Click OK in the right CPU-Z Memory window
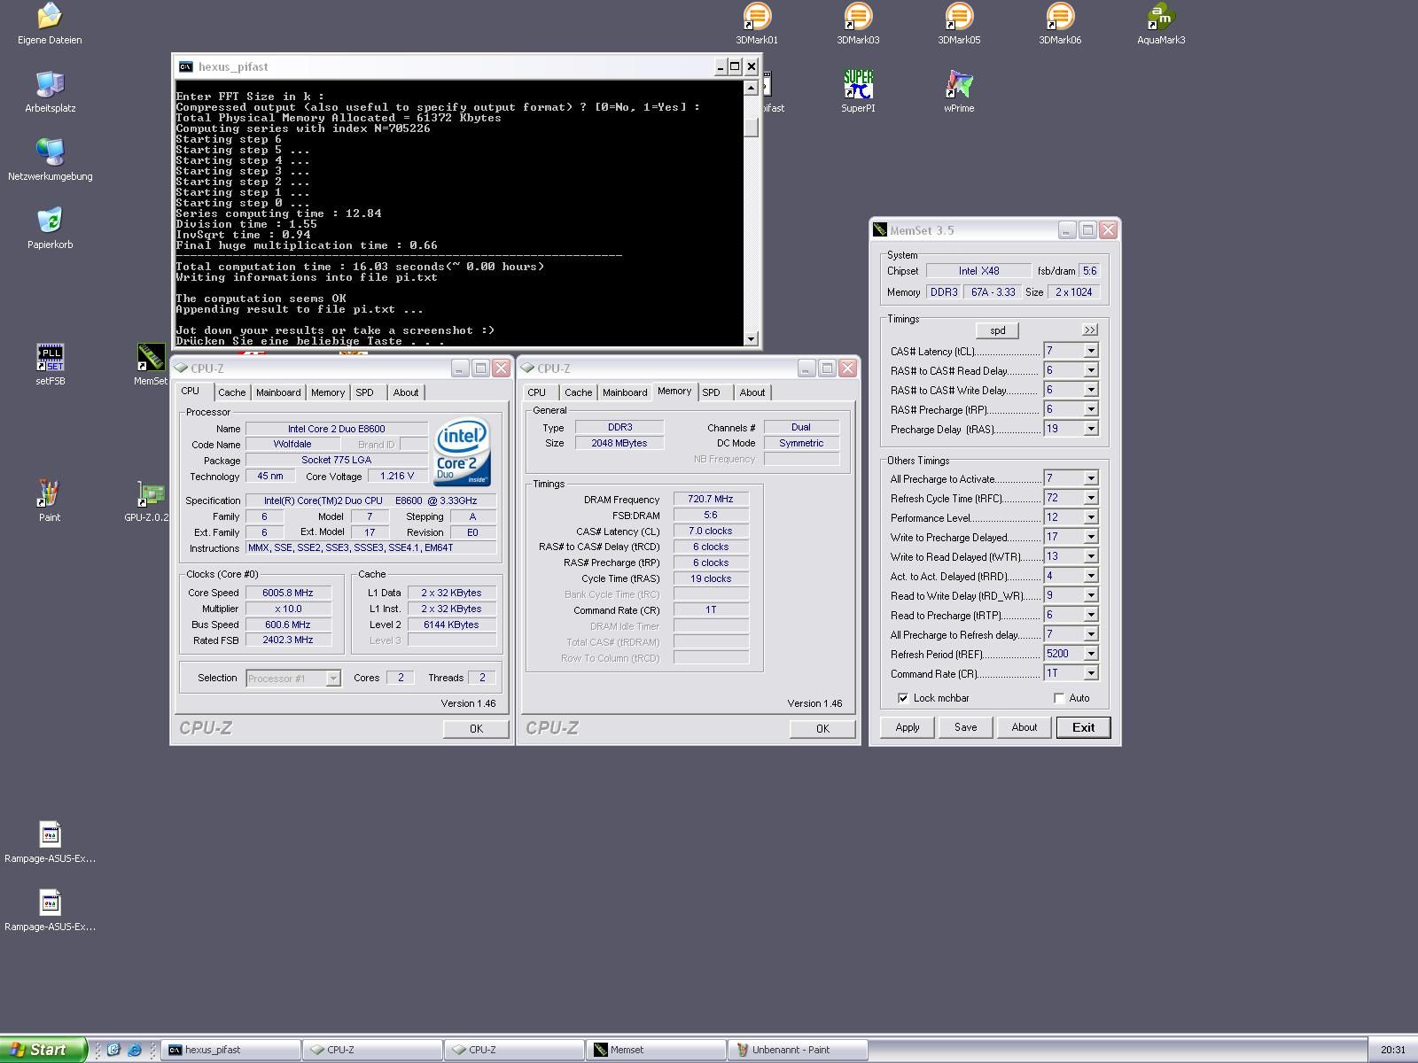The height and width of the screenshot is (1063, 1418). [x=822, y=729]
